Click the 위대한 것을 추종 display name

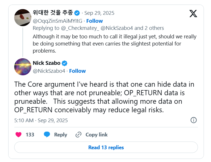[53, 13]
